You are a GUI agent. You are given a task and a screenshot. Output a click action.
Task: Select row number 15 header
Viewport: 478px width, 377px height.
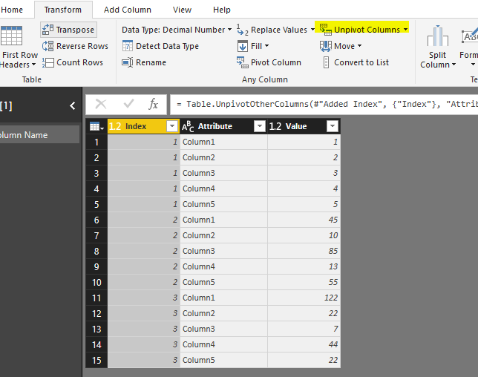pyautogui.click(x=96, y=360)
